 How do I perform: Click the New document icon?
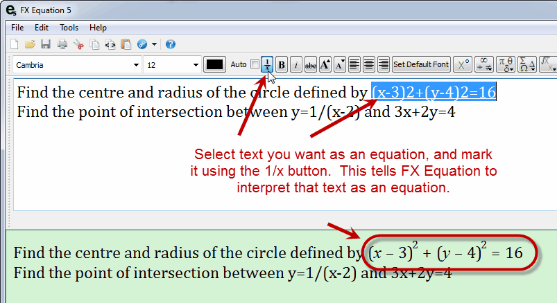tap(15, 44)
